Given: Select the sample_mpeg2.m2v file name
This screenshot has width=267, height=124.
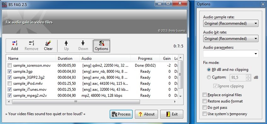Looking at the screenshot, I should tap(30, 95).
